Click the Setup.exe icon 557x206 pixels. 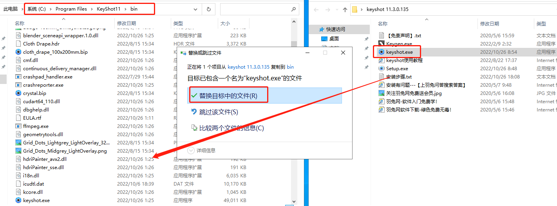pyautogui.click(x=382, y=68)
